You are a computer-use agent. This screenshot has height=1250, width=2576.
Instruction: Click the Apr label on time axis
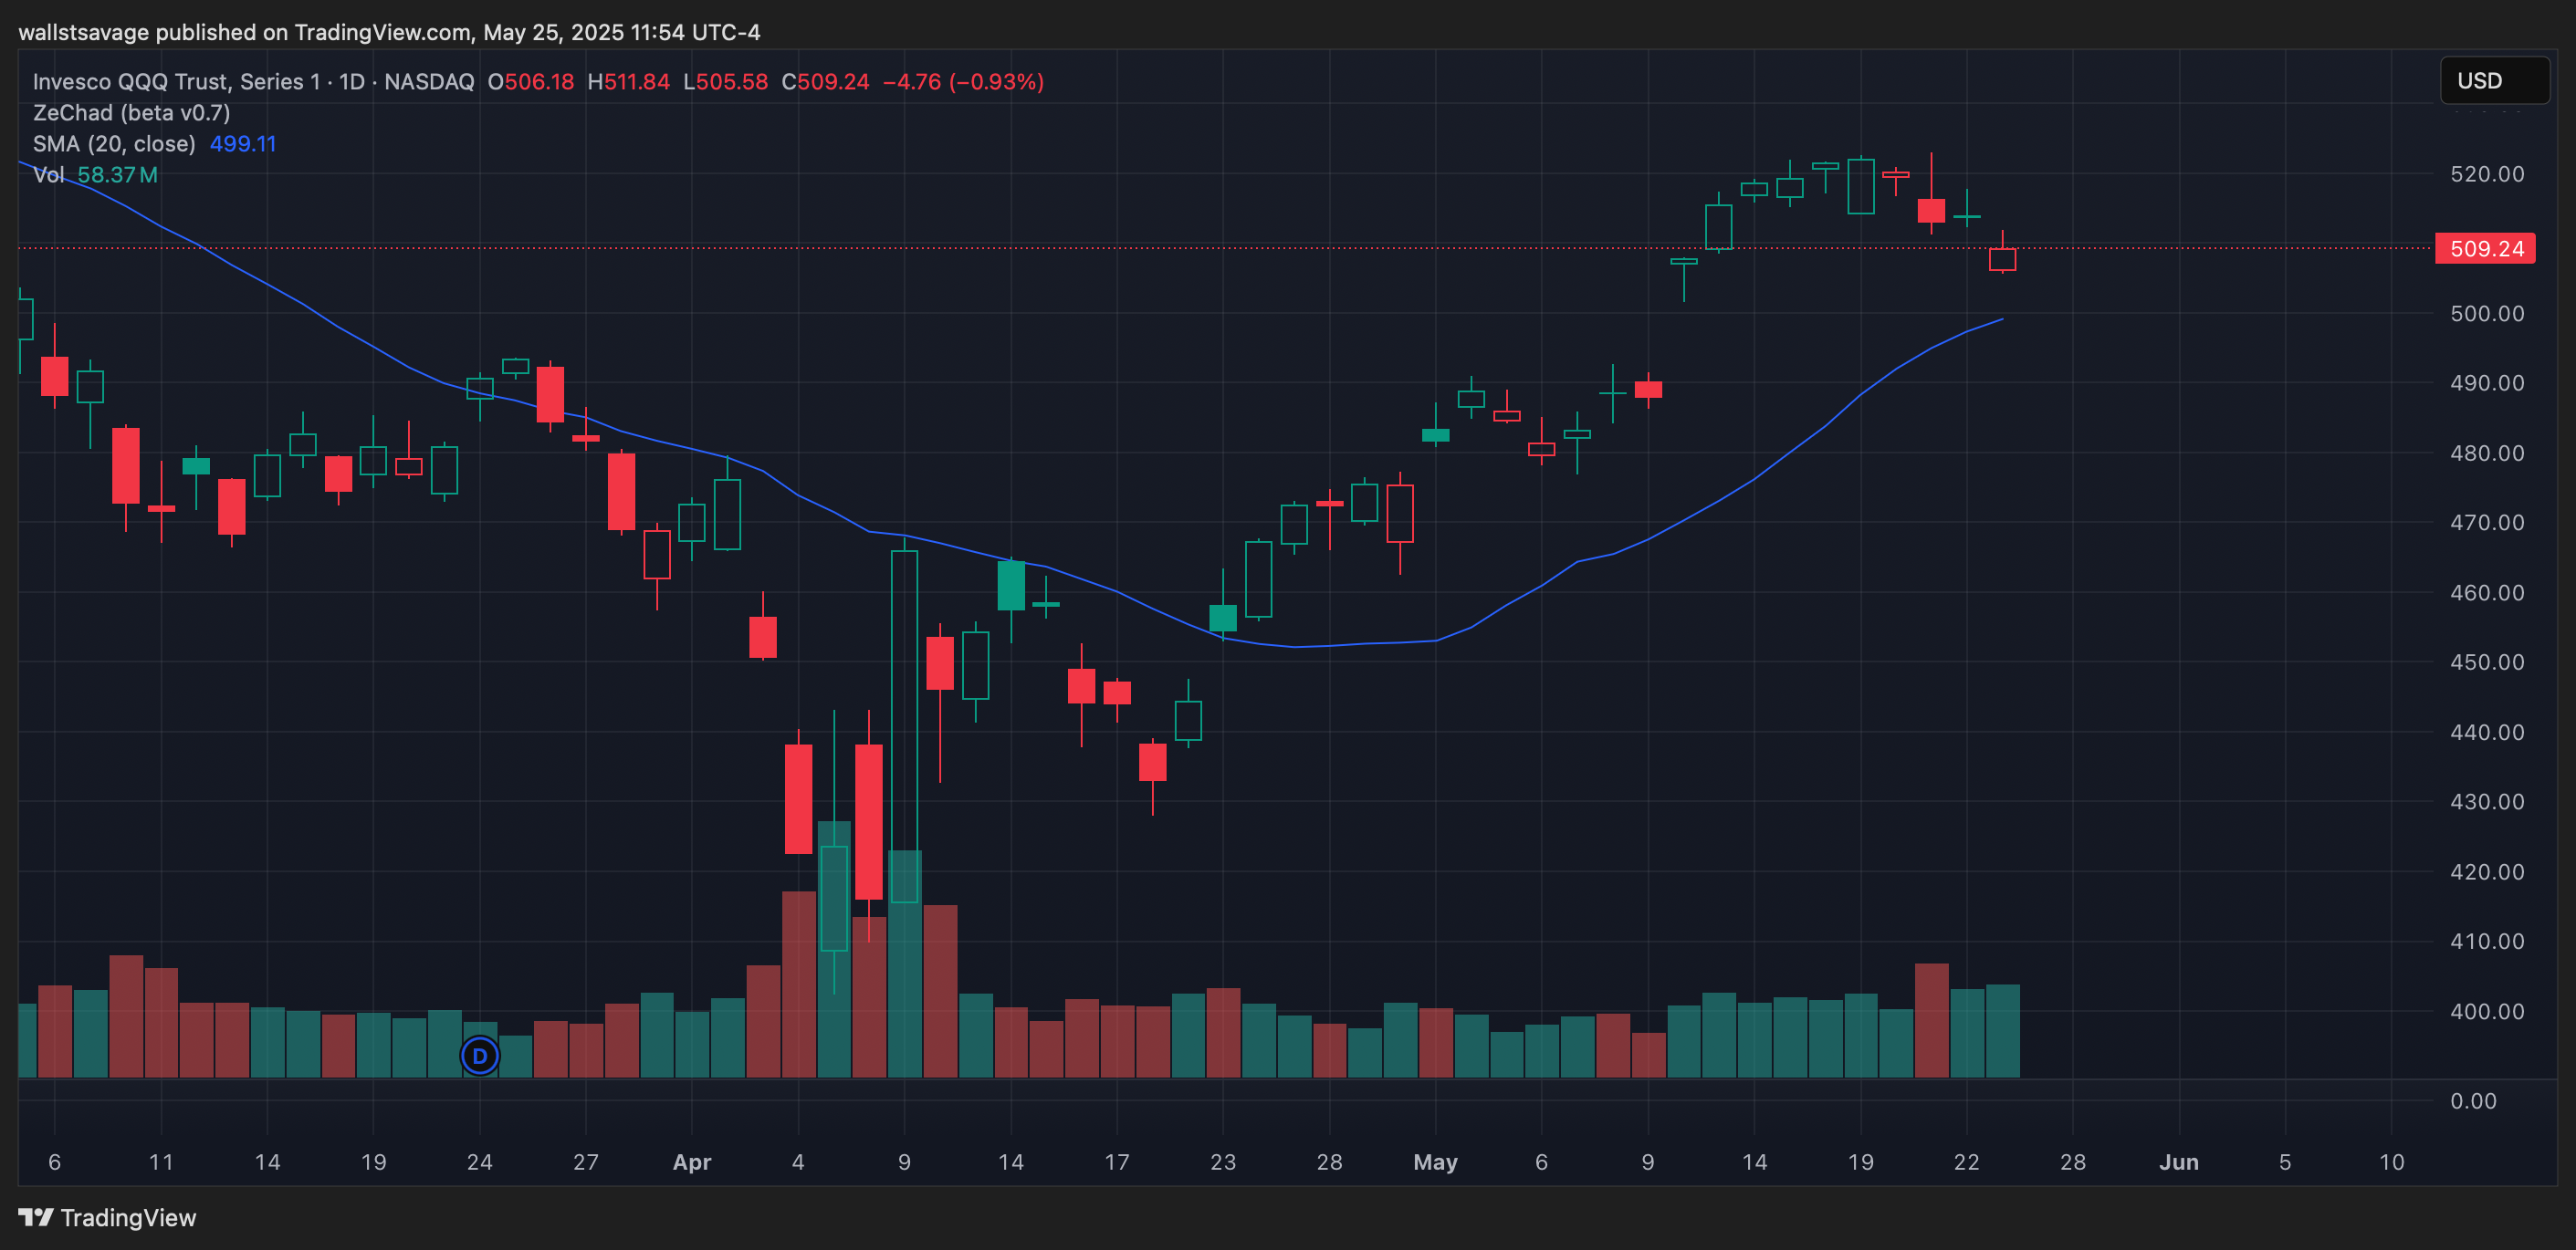(x=692, y=1162)
